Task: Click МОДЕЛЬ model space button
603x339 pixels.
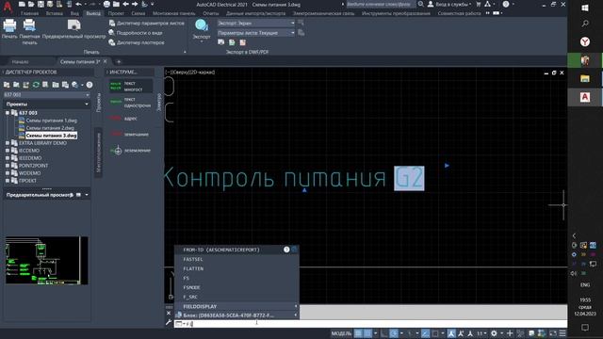Action: (x=341, y=333)
